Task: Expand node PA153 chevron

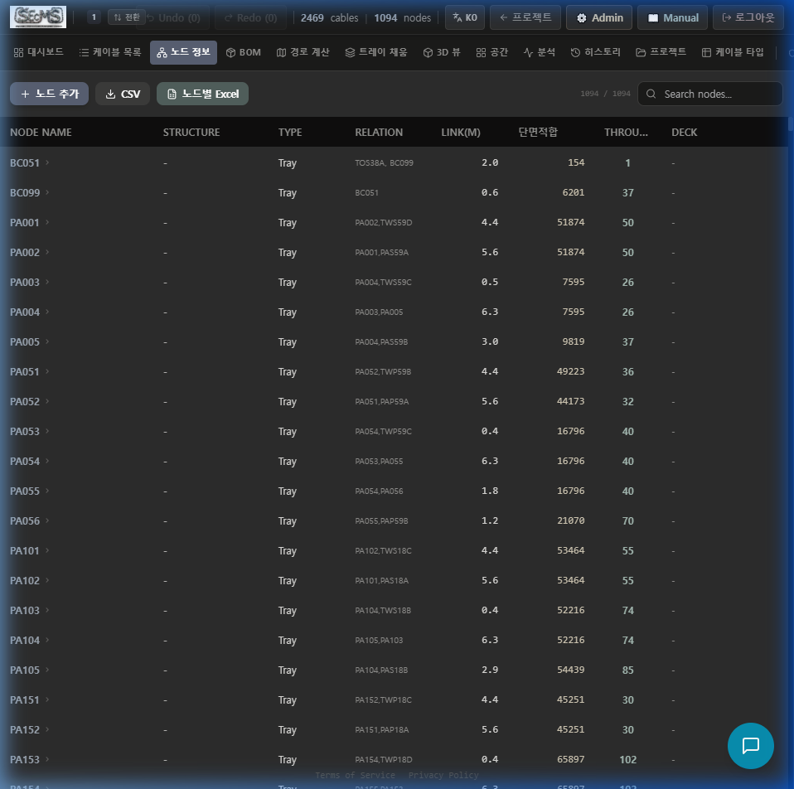Action: pyautogui.click(x=47, y=759)
